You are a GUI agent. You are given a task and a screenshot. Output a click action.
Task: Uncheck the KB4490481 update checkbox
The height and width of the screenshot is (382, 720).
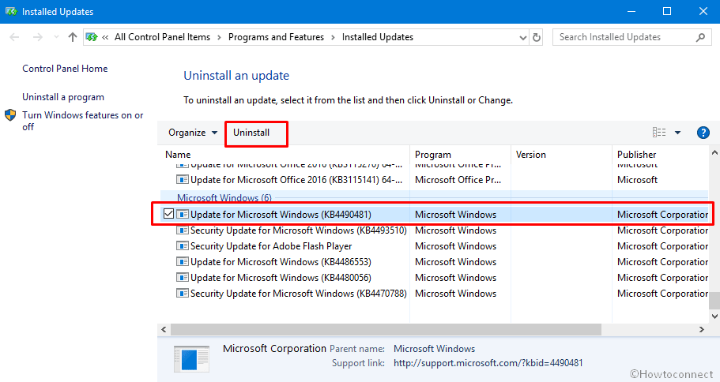168,214
